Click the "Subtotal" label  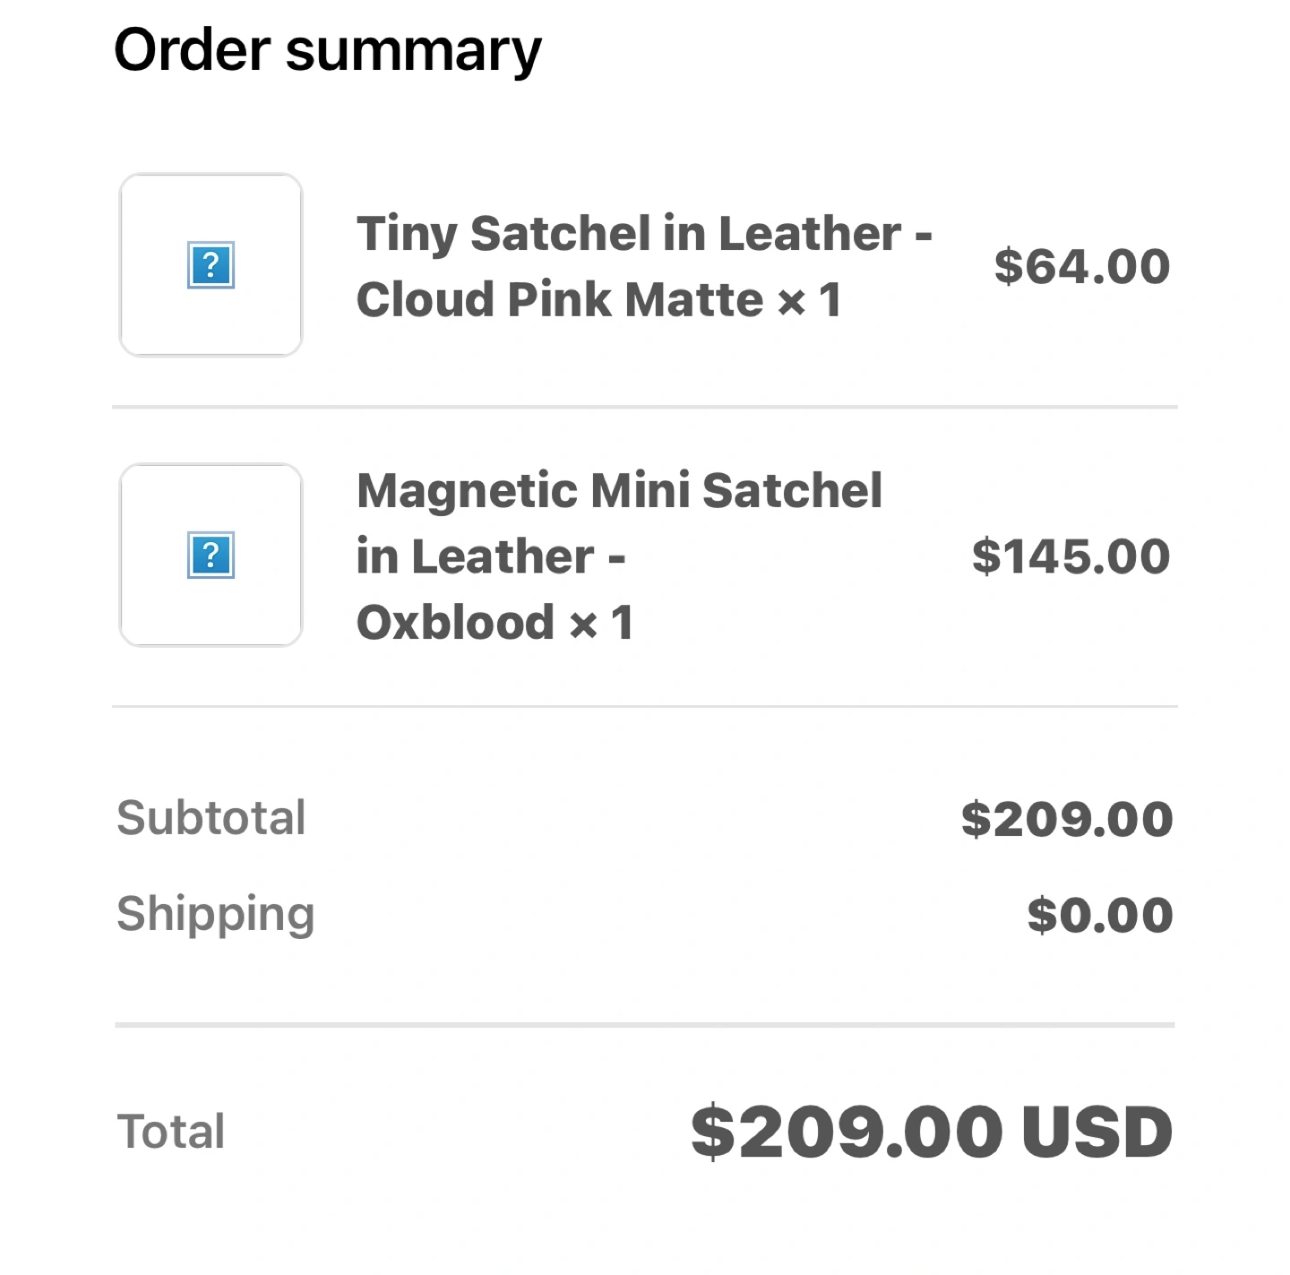(211, 818)
